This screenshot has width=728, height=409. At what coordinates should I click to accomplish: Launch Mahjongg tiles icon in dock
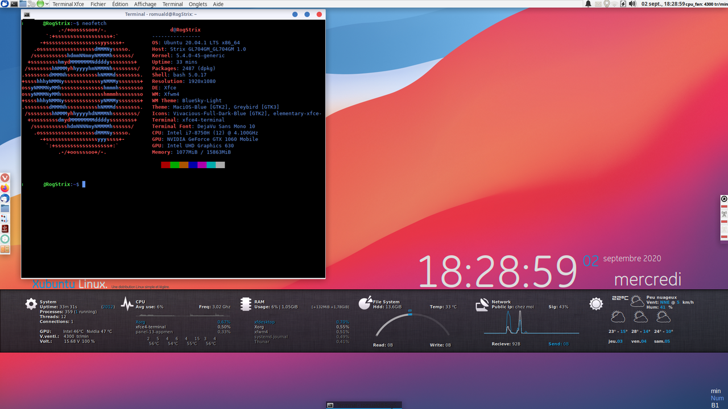click(x=5, y=248)
